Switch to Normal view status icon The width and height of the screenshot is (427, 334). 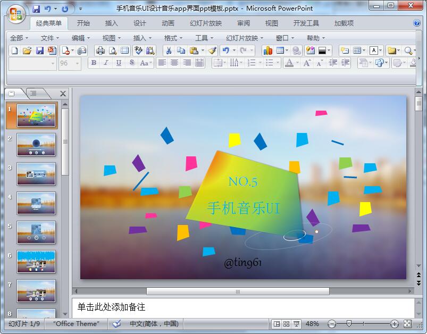pos(277,324)
